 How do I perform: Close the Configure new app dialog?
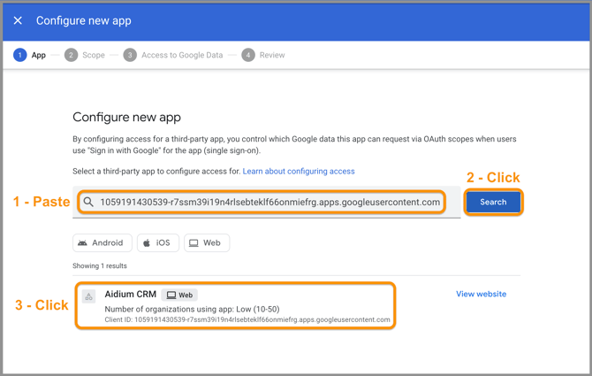click(x=18, y=20)
